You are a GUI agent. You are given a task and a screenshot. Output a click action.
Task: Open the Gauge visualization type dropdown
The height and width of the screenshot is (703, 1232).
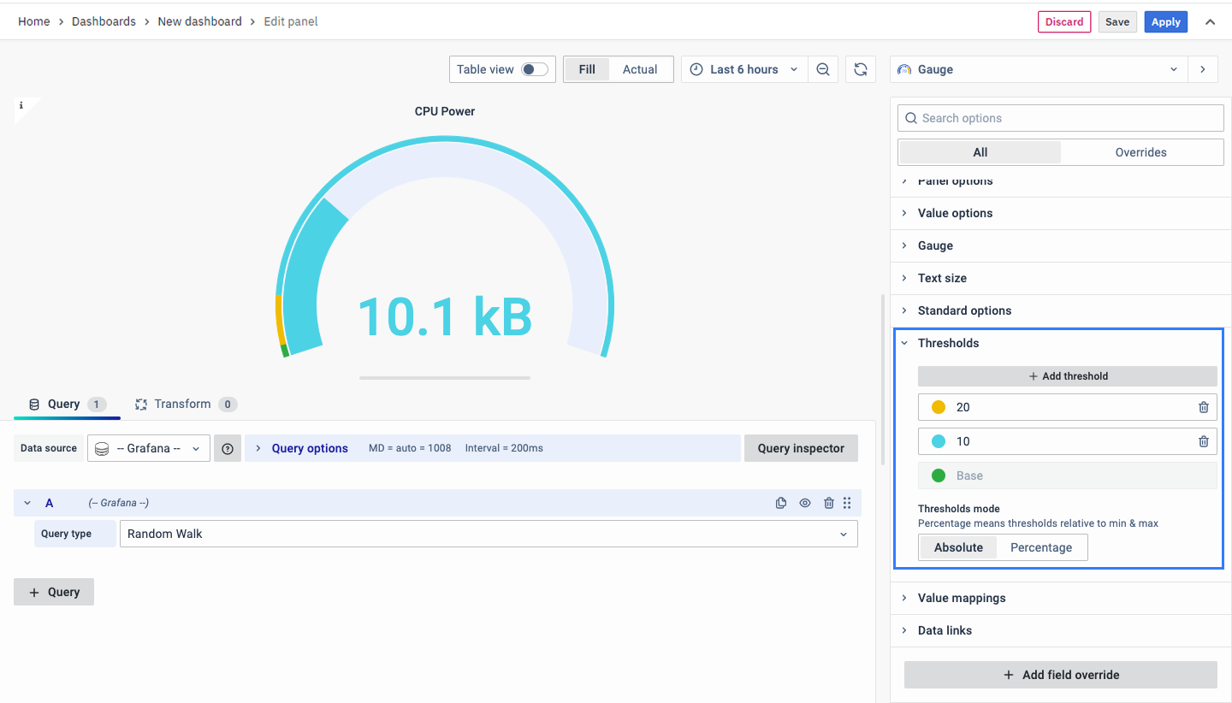[1039, 69]
